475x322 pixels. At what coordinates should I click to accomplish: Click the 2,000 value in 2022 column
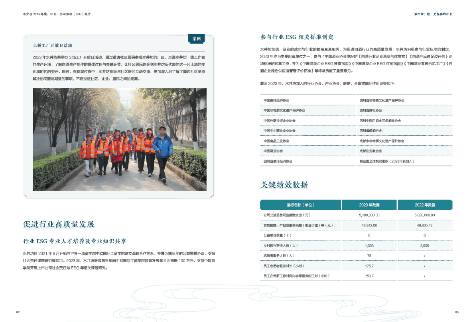tap(425, 246)
